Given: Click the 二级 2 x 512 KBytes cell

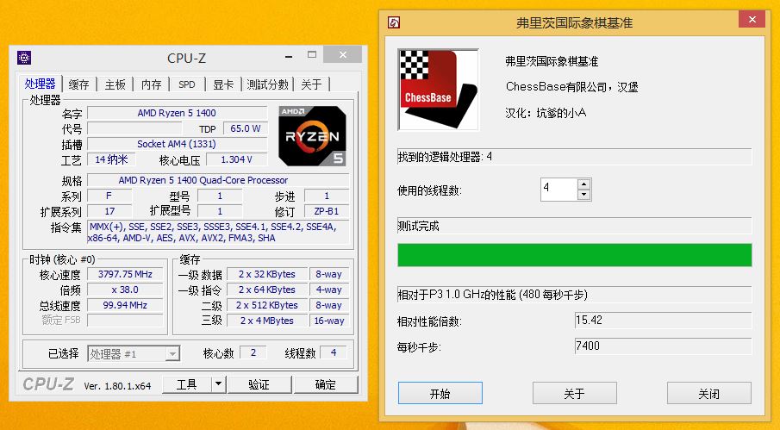Looking at the screenshot, I should (267, 305).
